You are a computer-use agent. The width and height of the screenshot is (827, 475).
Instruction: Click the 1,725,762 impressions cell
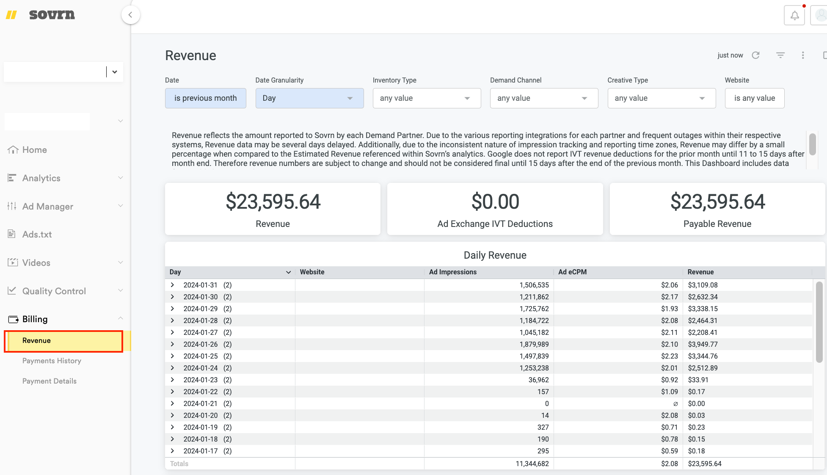point(534,309)
